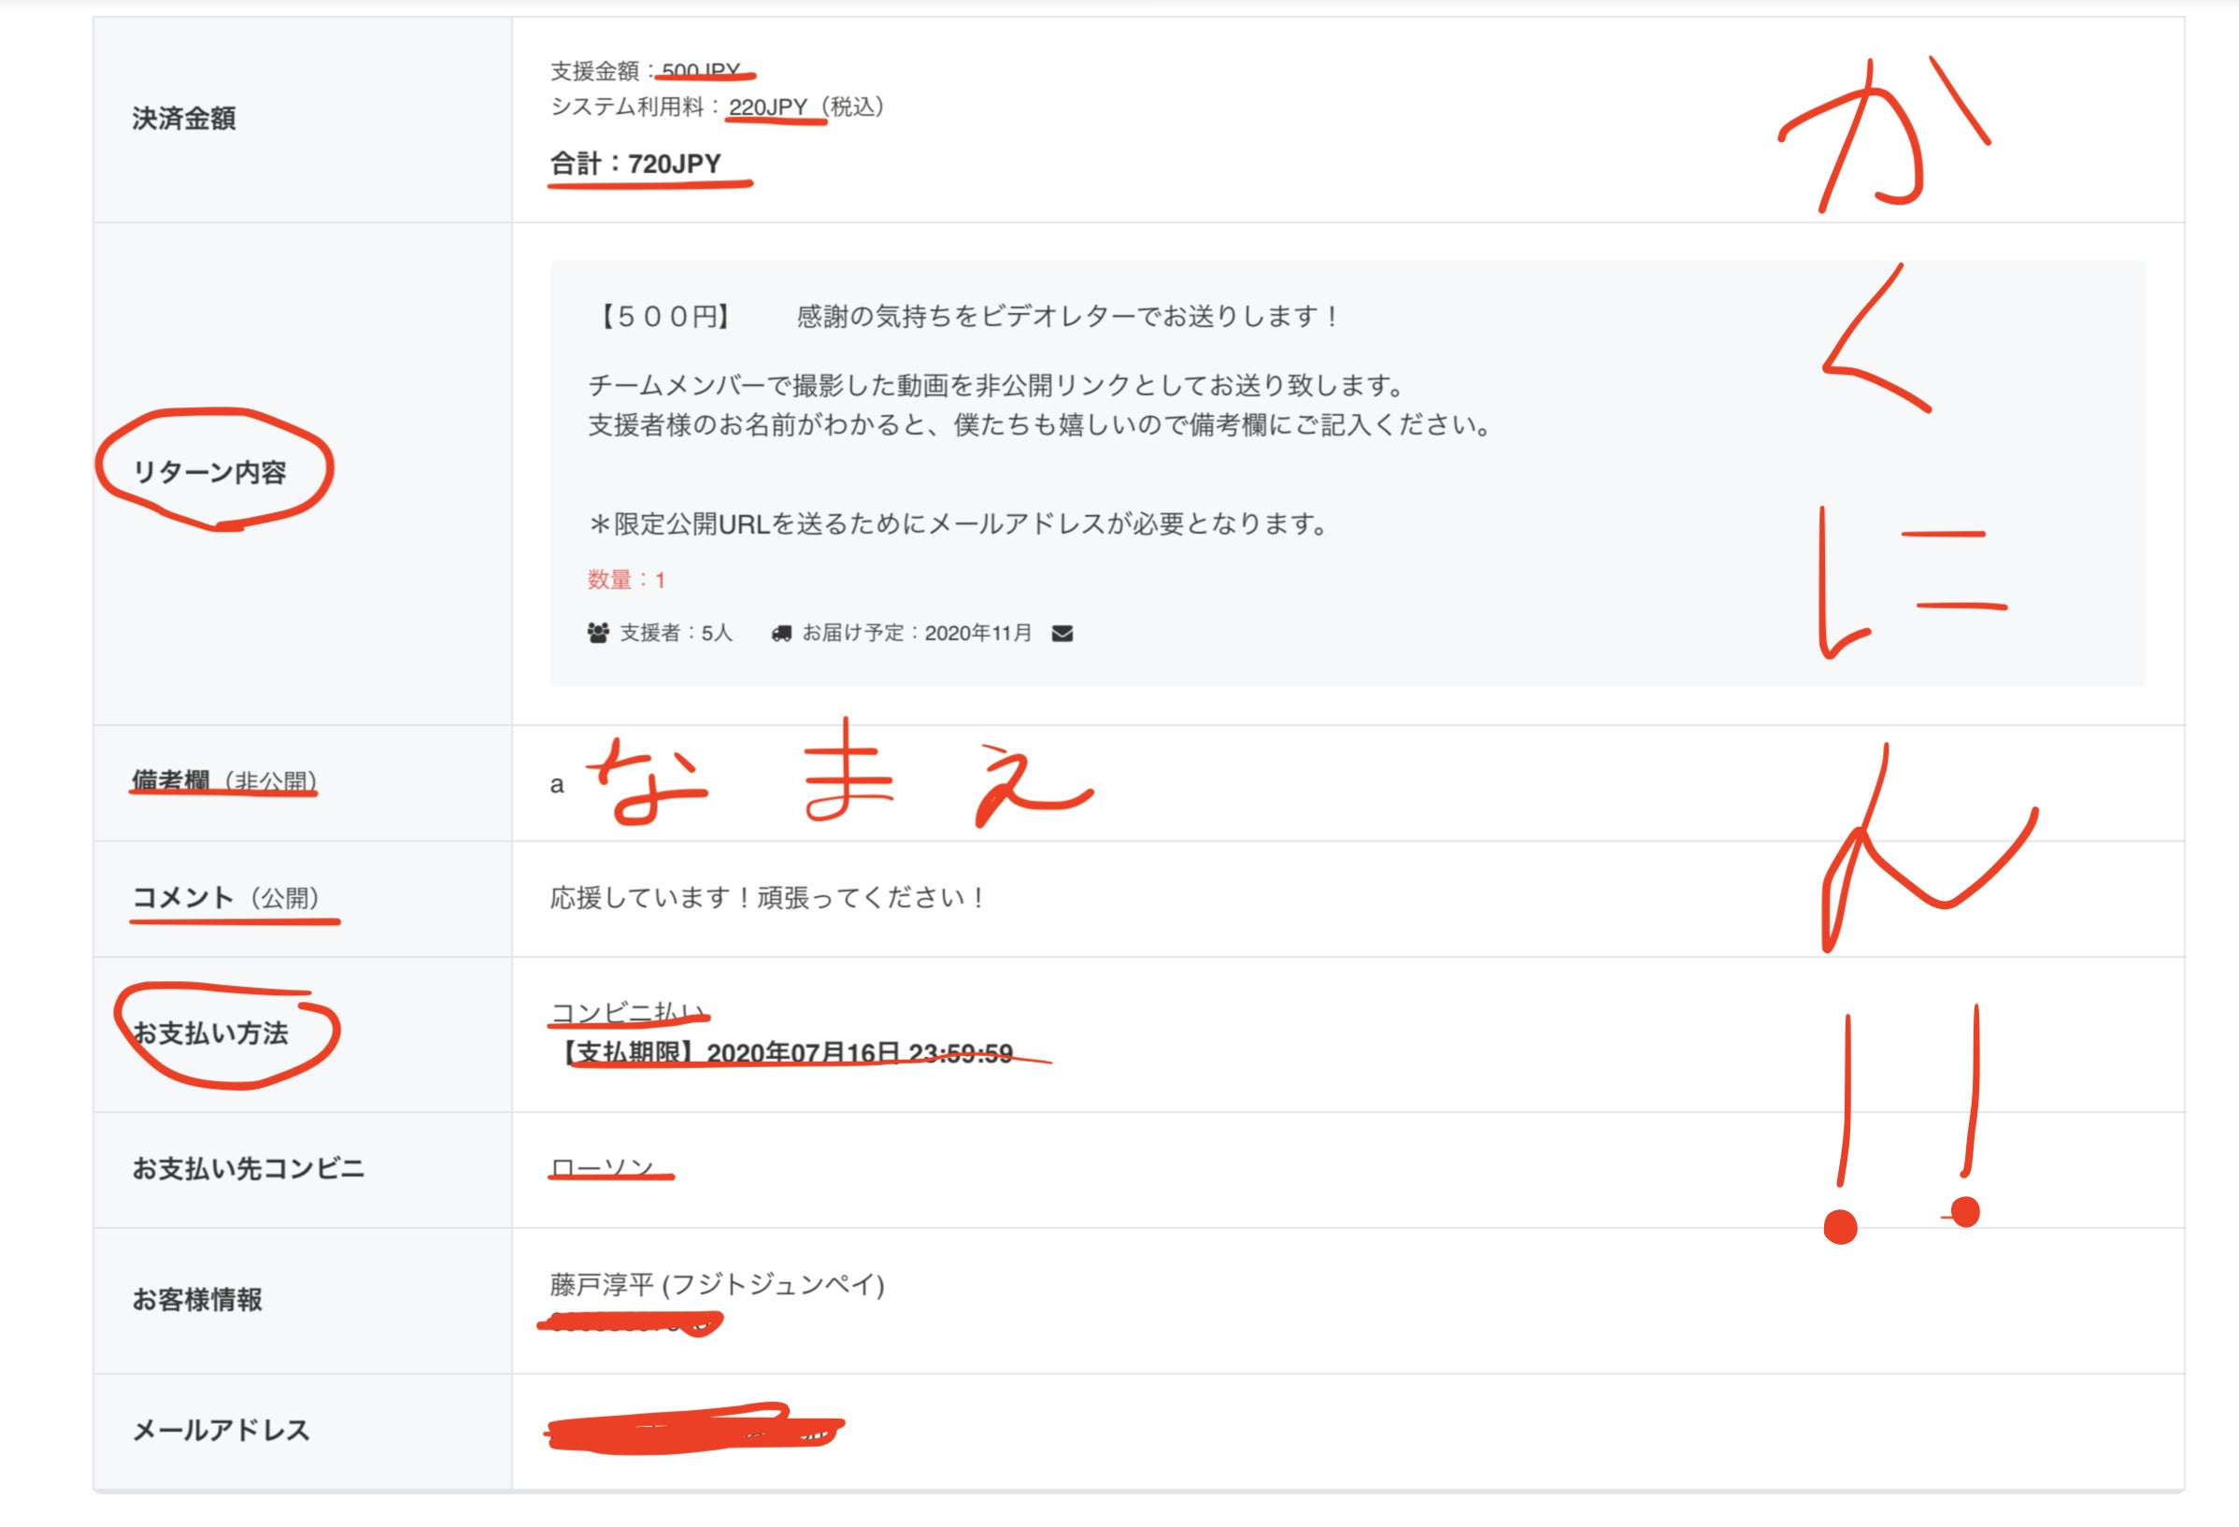Select the リターン内容 row label
The height and width of the screenshot is (1527, 2239).
pyautogui.click(x=210, y=472)
